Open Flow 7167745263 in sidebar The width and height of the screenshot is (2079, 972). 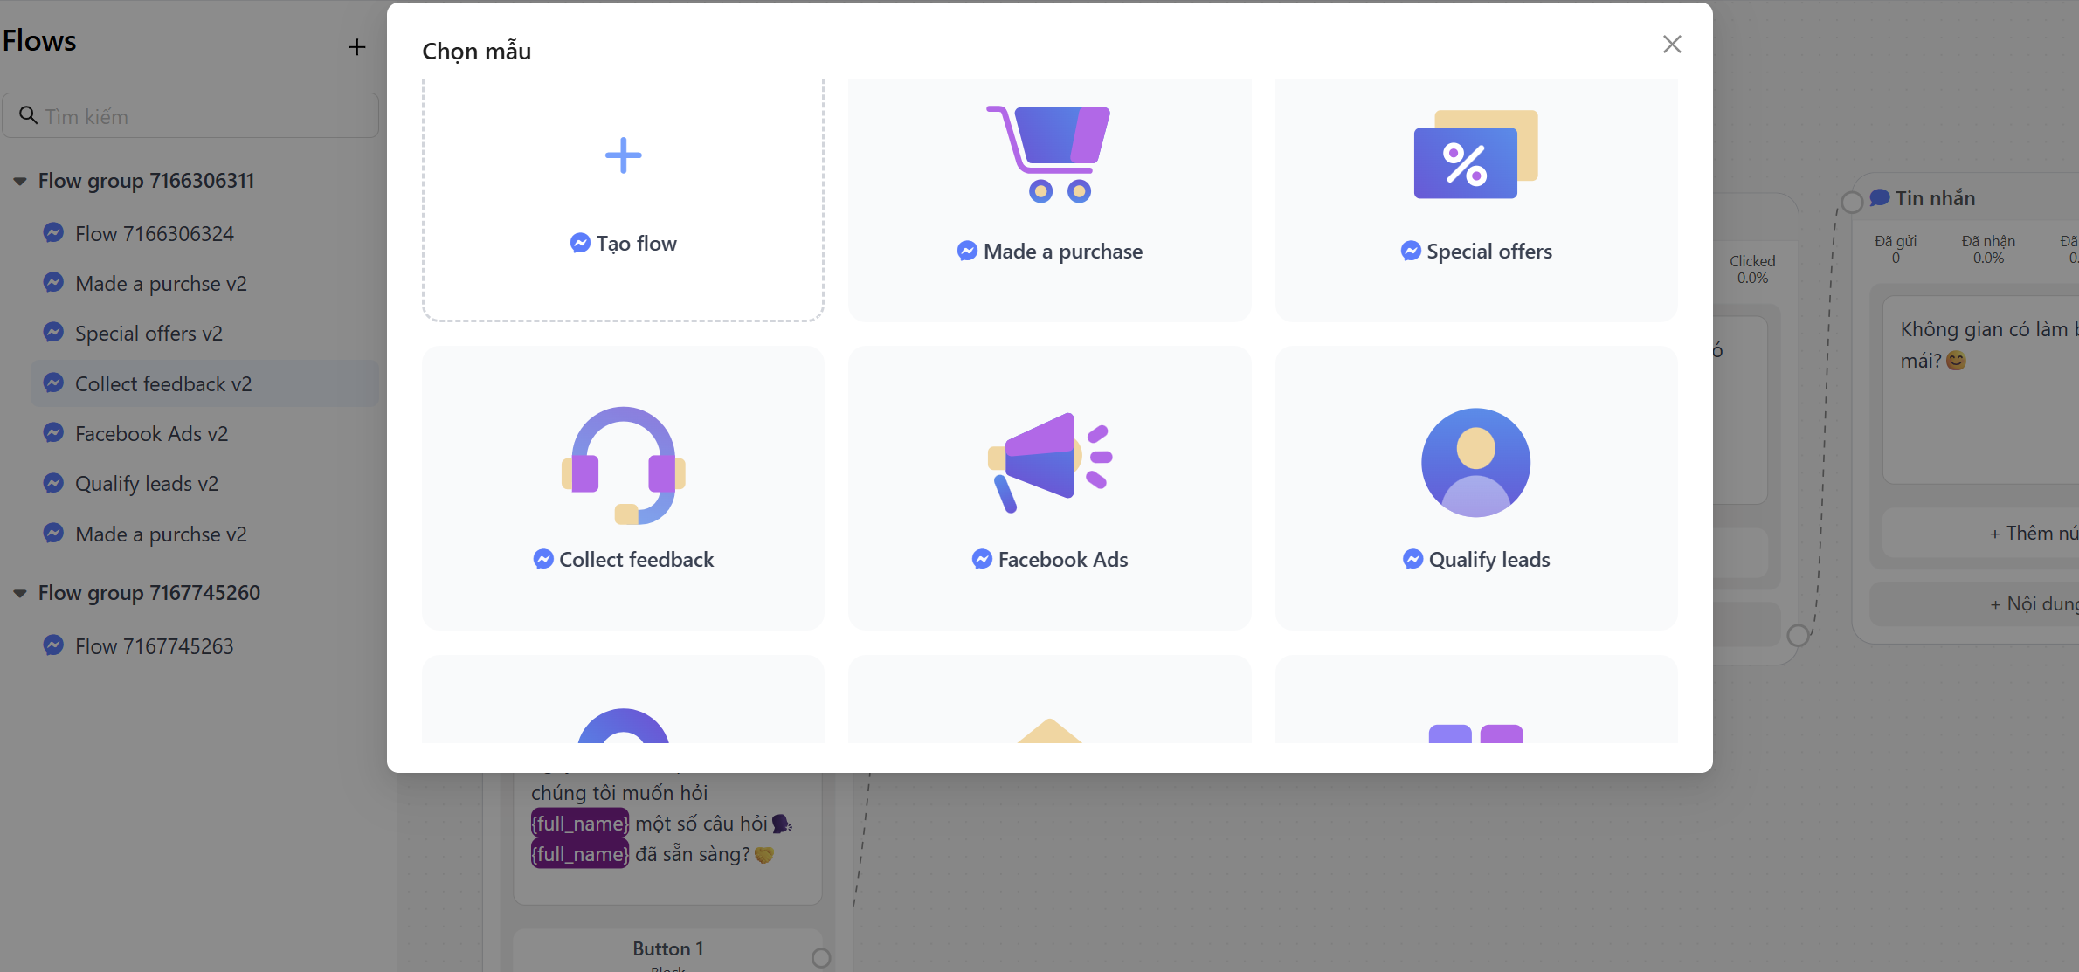(154, 647)
